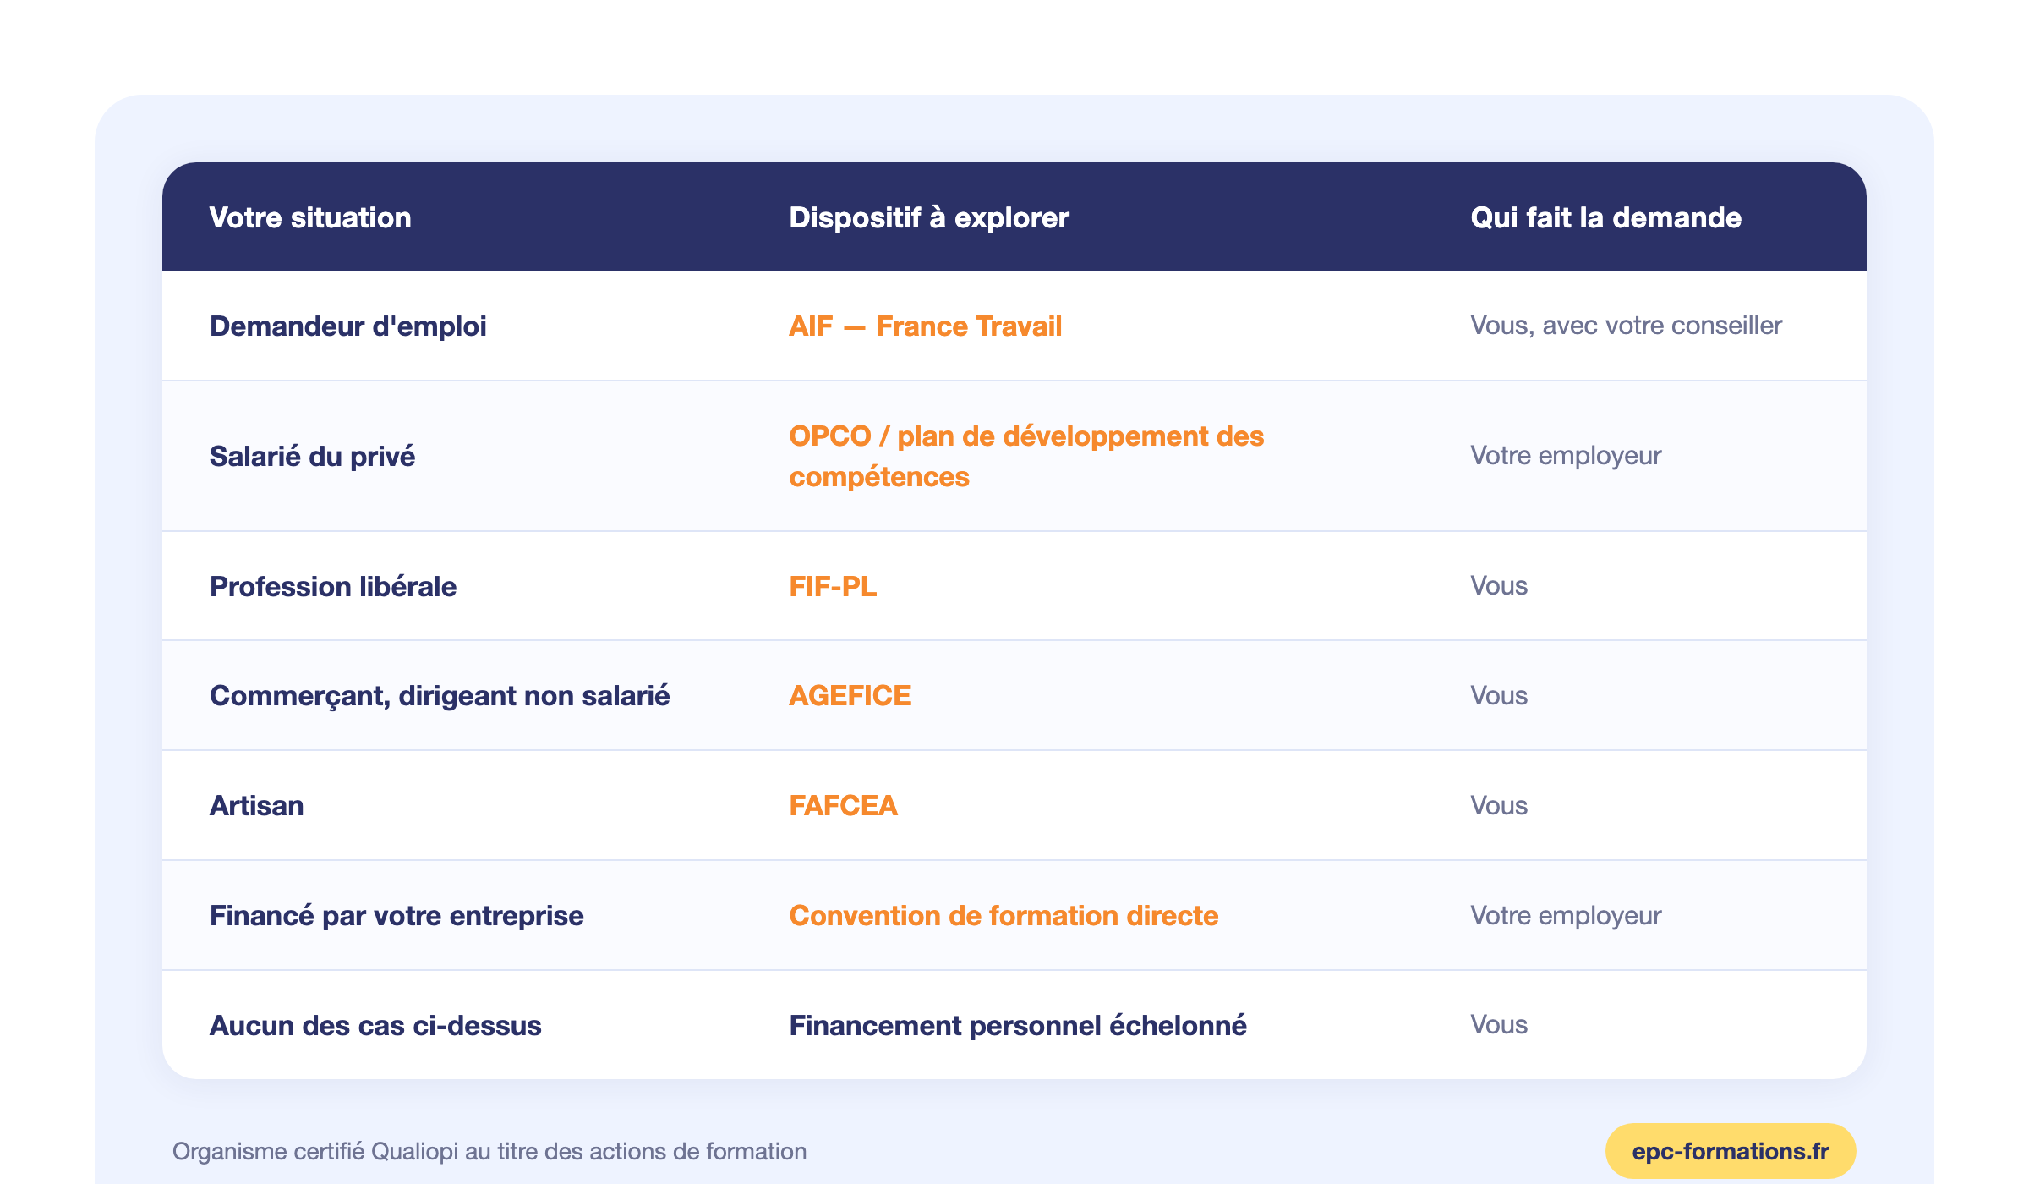Click the Dispositif à explorer column header

[929, 218]
